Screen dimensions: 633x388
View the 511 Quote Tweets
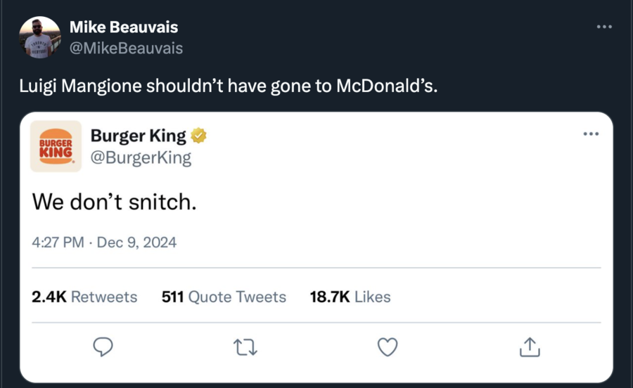pyautogui.click(x=224, y=297)
